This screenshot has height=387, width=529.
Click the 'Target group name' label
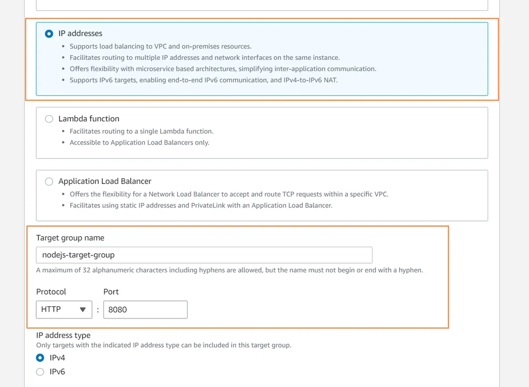pos(70,238)
